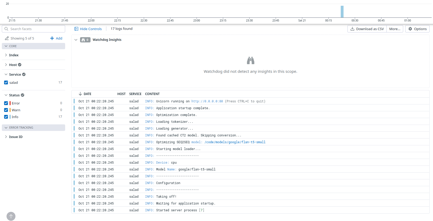Open the More... menu button
The height and width of the screenshot is (221, 433).
(395, 29)
